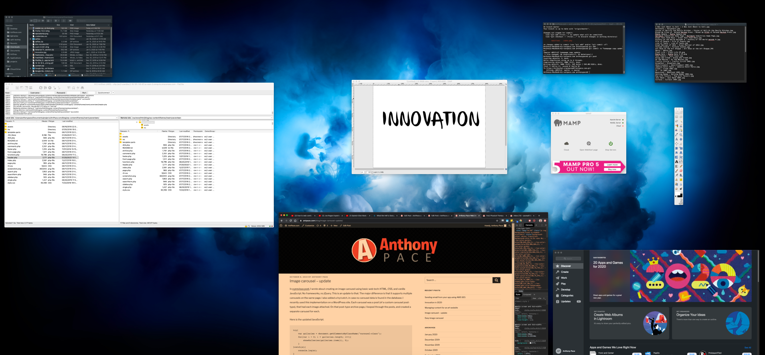The height and width of the screenshot is (355, 765).
Task: Click Open WebStart page icon in MAMP
Action: [x=589, y=144]
